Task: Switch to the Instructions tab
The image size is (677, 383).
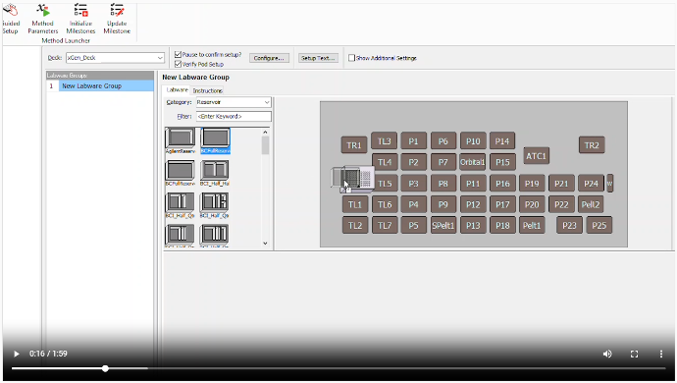Action: (207, 90)
